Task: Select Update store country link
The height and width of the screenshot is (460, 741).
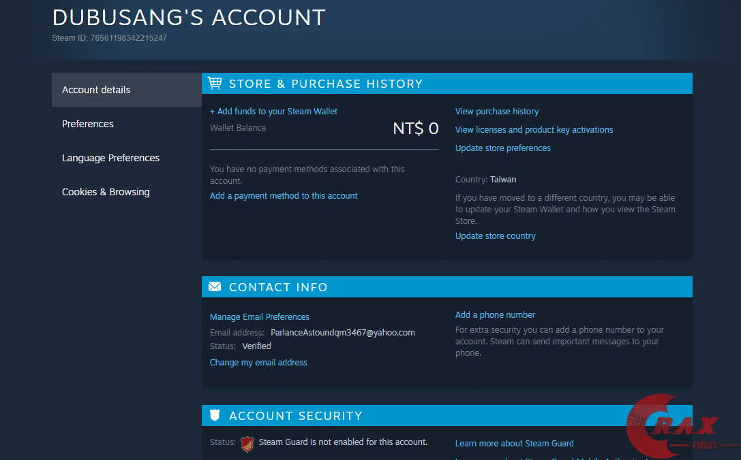Action: (496, 236)
